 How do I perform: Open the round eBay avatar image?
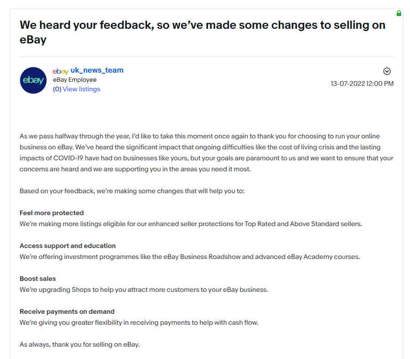pyautogui.click(x=33, y=80)
